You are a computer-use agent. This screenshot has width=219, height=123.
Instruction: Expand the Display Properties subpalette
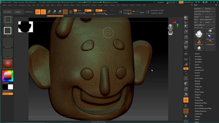[201, 111]
